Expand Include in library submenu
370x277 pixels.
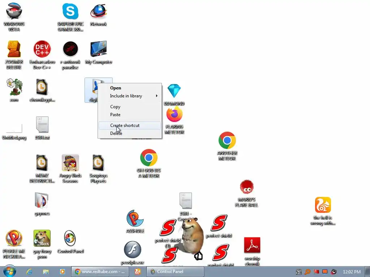(x=130, y=96)
